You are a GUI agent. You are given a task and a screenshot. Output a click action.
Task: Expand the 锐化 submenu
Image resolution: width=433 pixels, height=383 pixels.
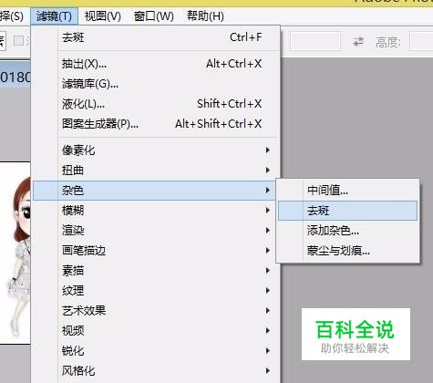(x=156, y=351)
